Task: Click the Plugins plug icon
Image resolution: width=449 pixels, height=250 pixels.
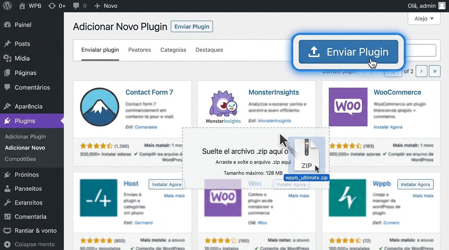Action: coord(7,121)
